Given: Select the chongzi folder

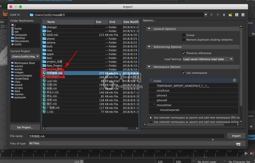Looking at the screenshot, I should (x=91, y=27).
